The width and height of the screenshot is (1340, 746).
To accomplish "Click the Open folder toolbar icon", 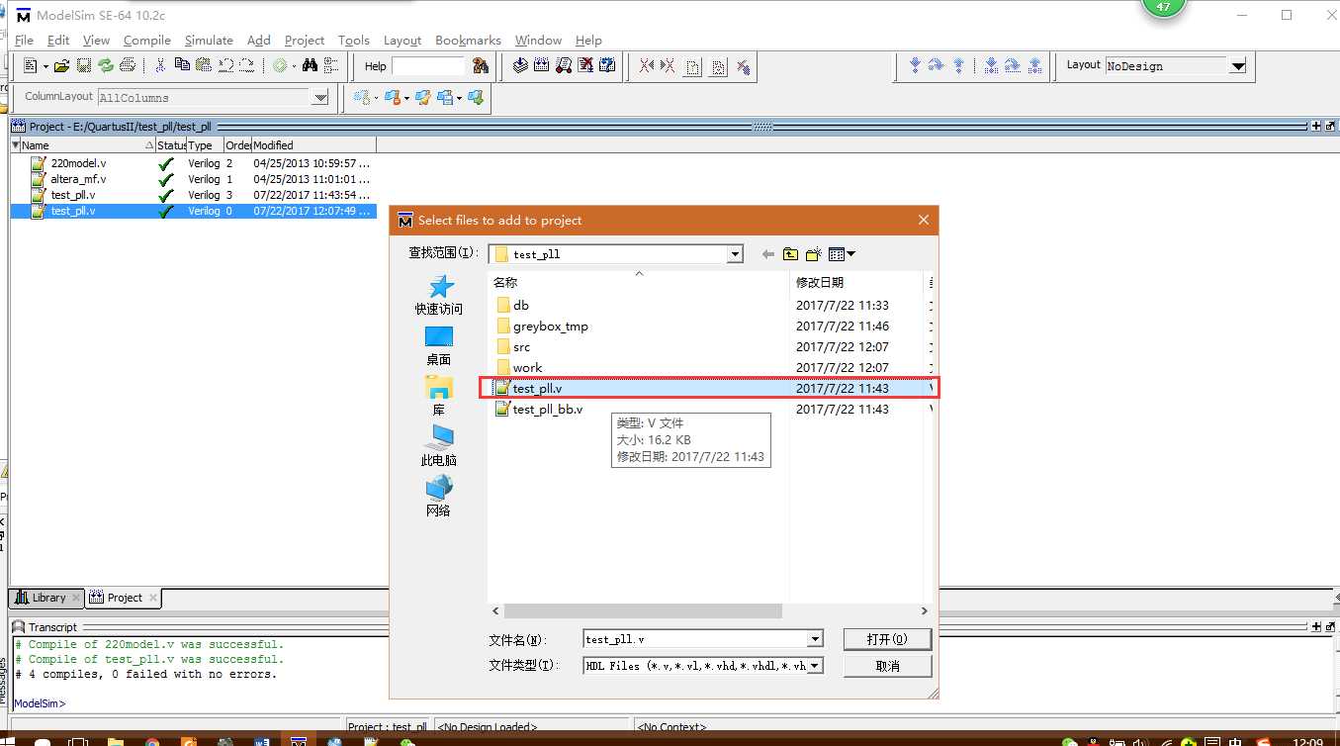I will click(x=61, y=66).
